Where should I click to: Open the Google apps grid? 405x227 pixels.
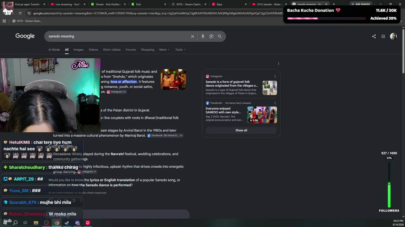click(x=383, y=36)
